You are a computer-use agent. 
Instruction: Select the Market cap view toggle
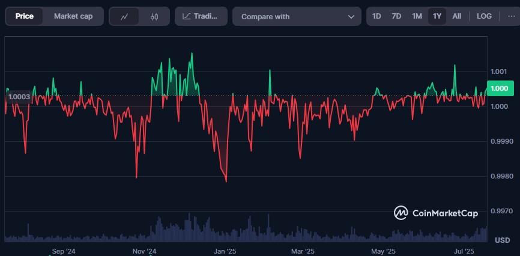(73, 16)
